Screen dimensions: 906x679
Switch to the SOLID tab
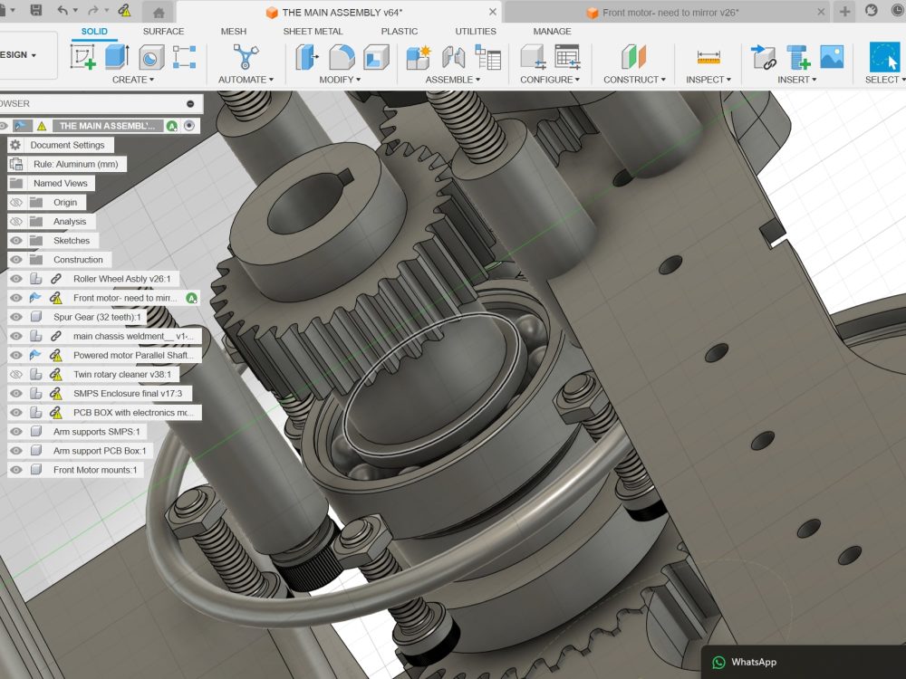(94, 31)
